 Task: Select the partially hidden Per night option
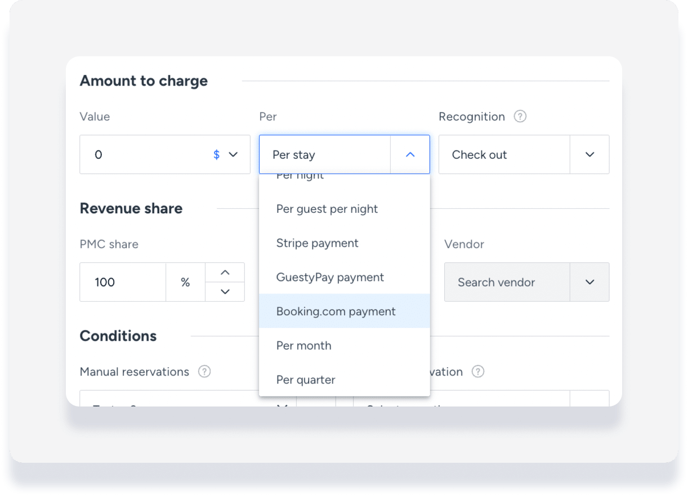pos(301,177)
